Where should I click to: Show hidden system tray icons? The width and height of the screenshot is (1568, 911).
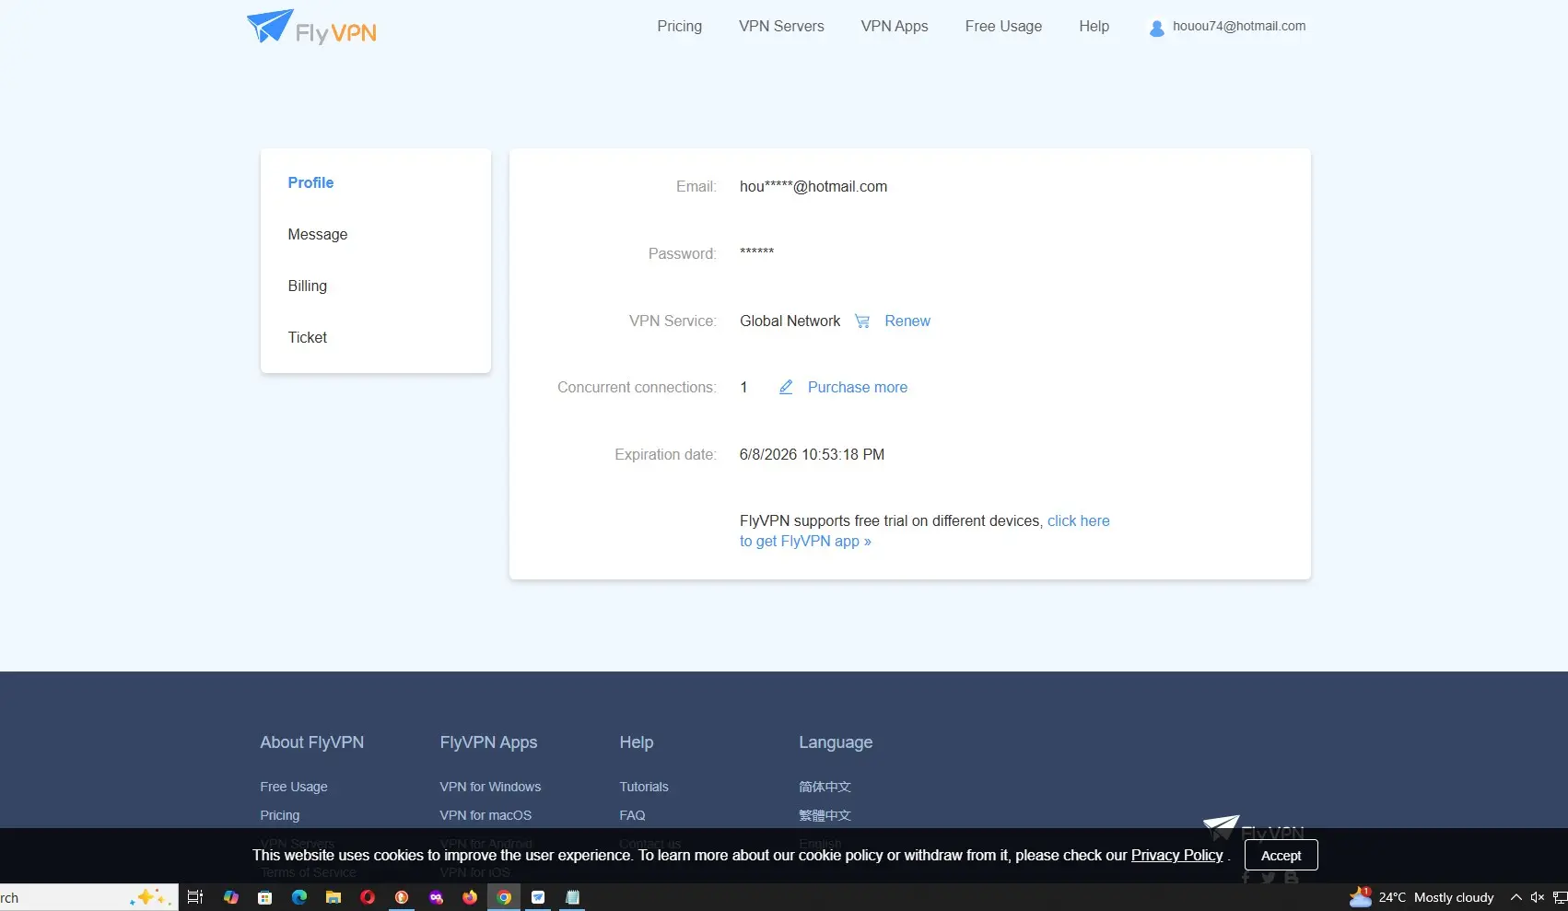click(x=1515, y=897)
